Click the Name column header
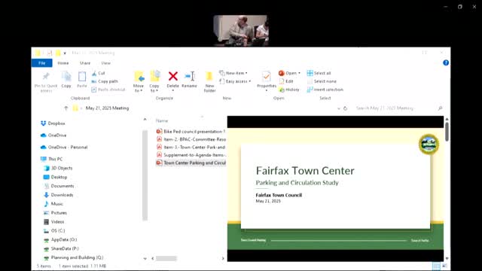Viewport: 482px width, 271px height. coord(162,120)
